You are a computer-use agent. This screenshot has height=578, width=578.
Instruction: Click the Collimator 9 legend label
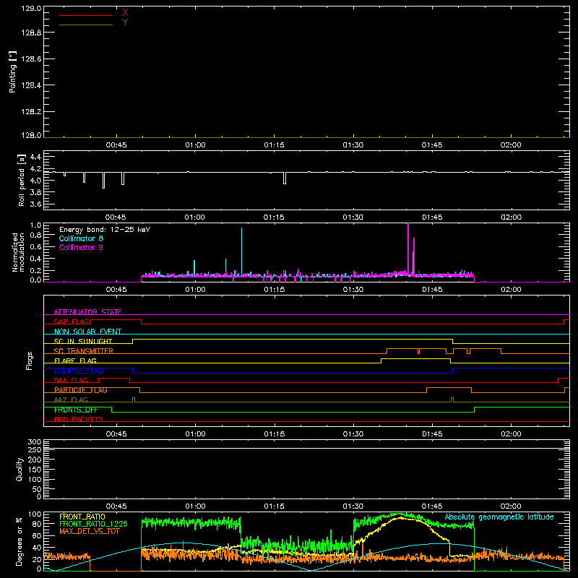(81, 247)
